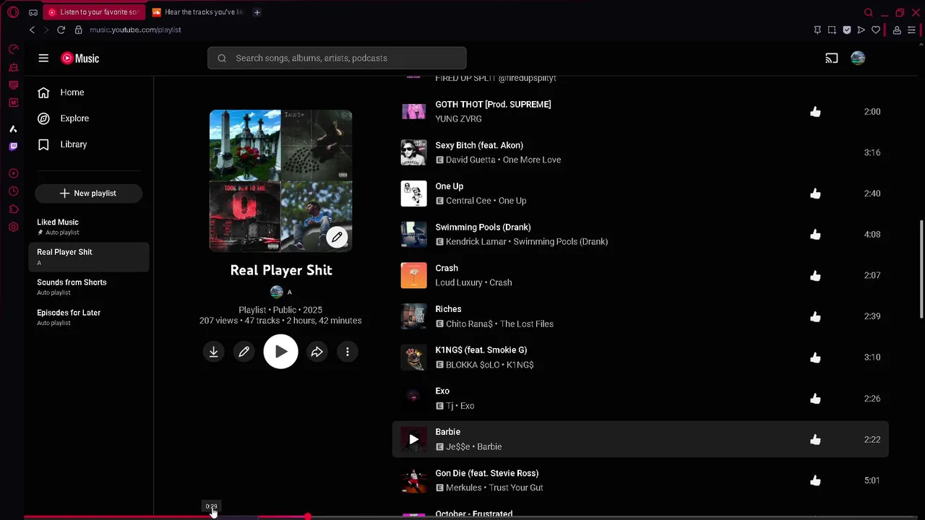Reload the page in the browser toolbar
The width and height of the screenshot is (925, 520).
pos(61,30)
